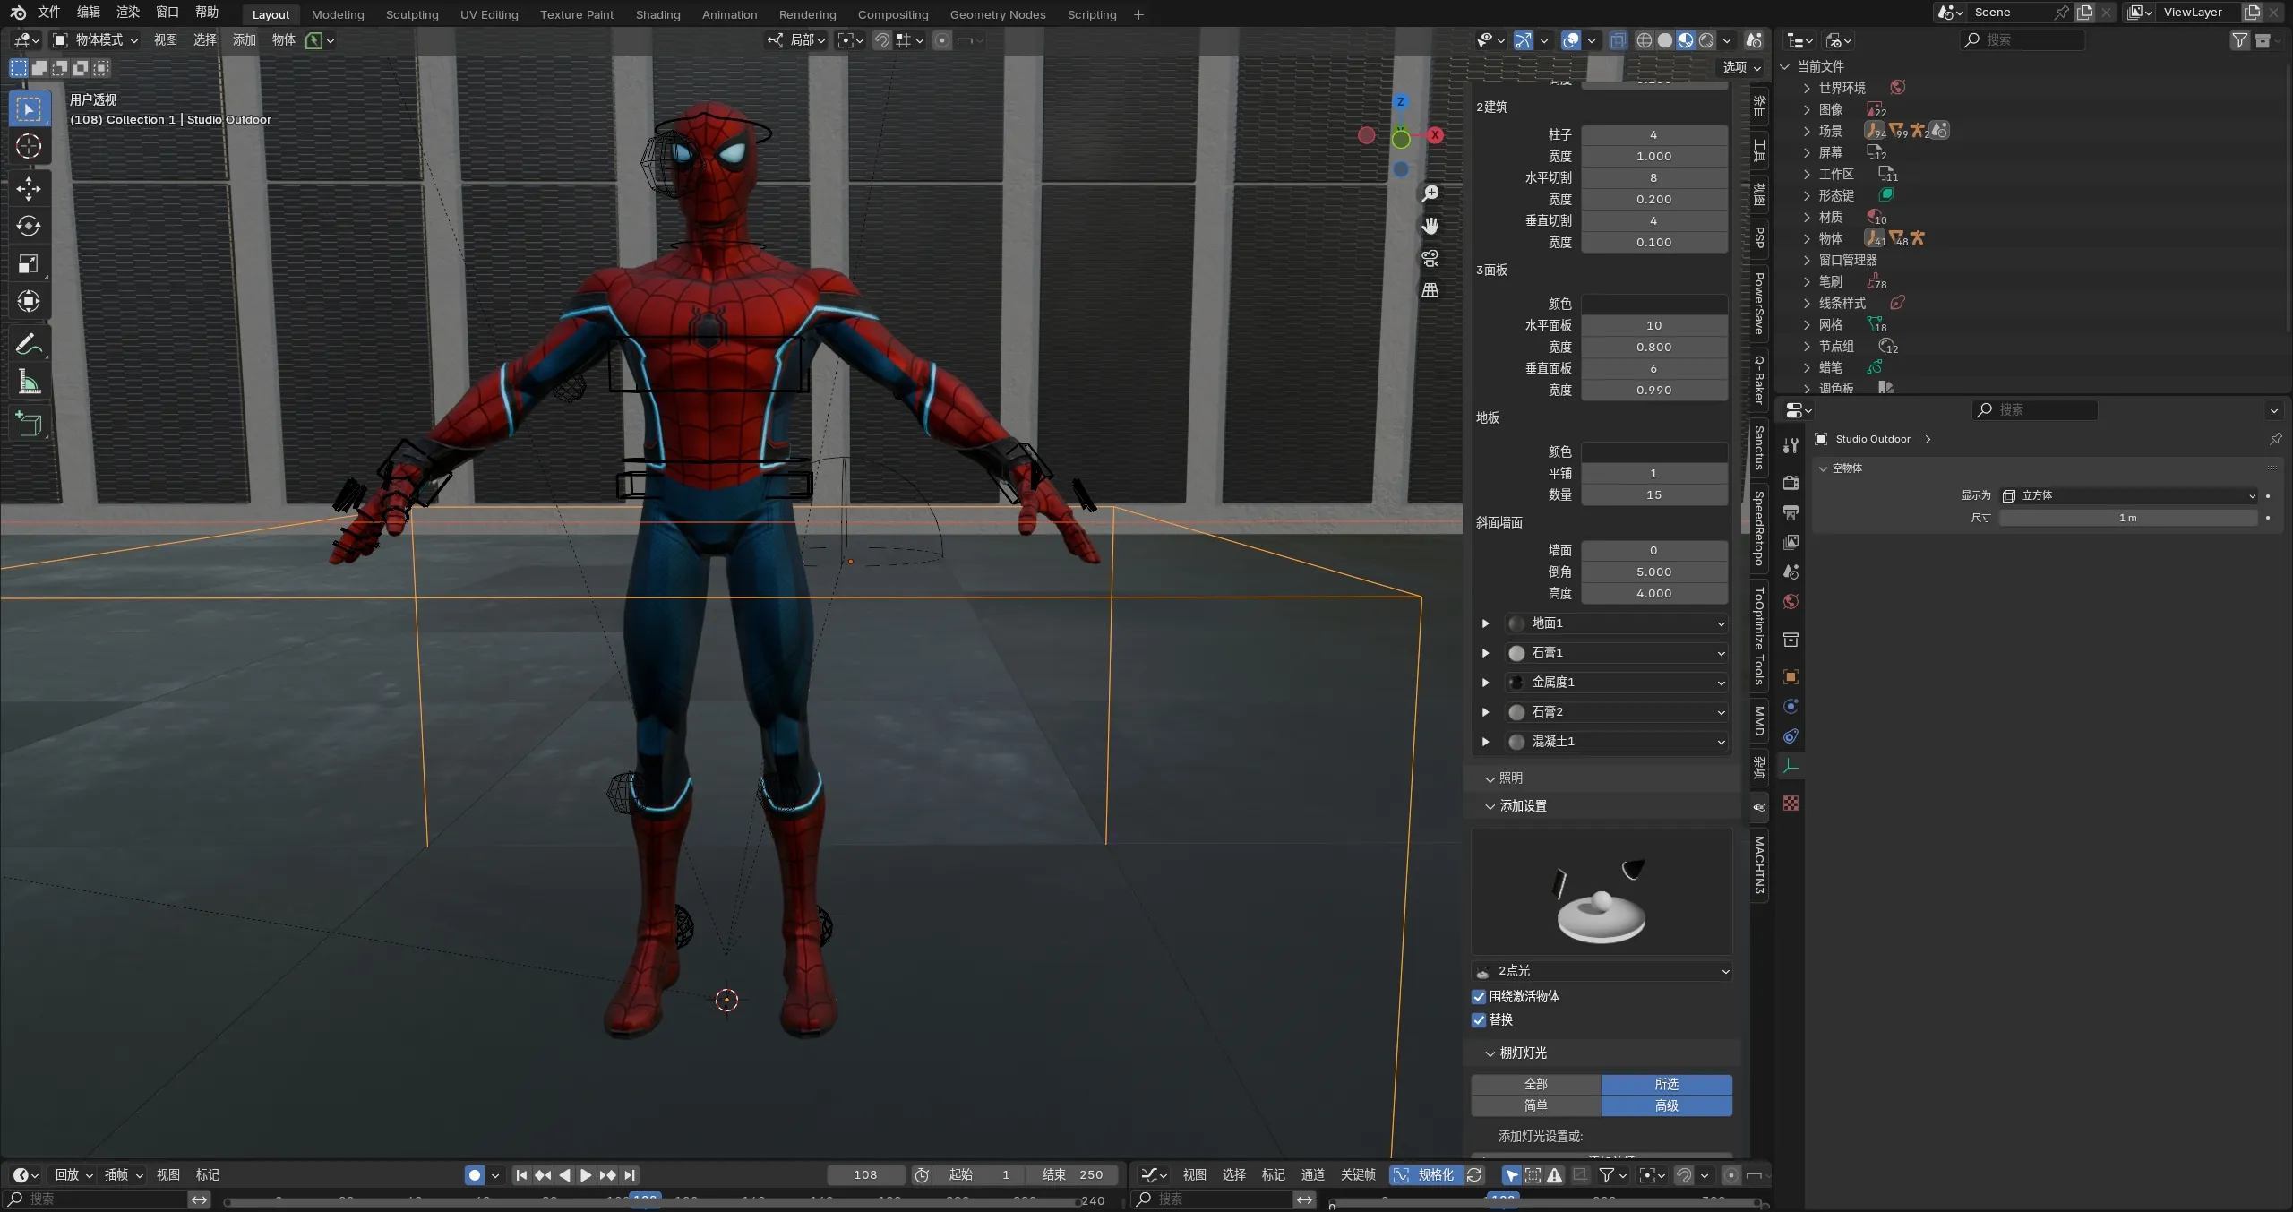Pick the Transform tool in toolbar
Viewport: 2293px width, 1212px height.
(29, 301)
